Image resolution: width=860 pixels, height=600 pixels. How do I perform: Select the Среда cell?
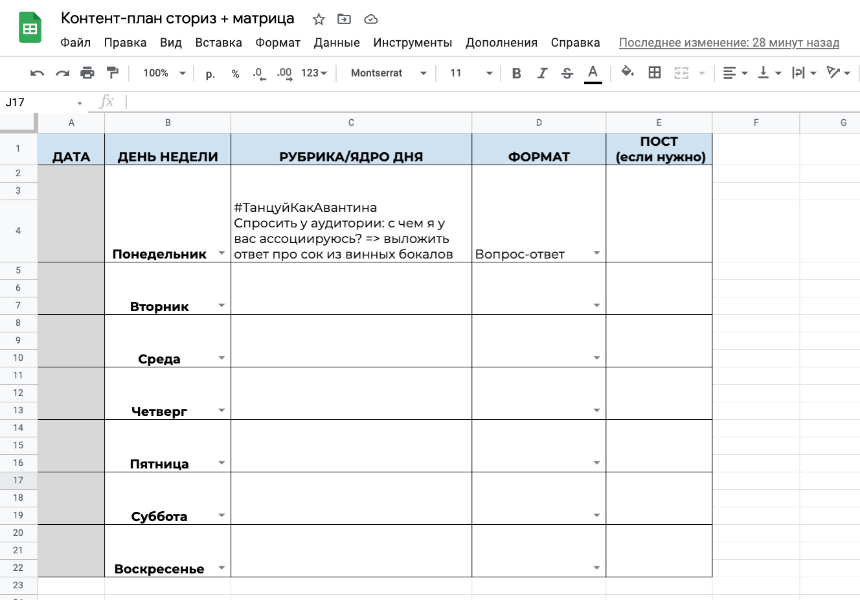pyautogui.click(x=167, y=341)
